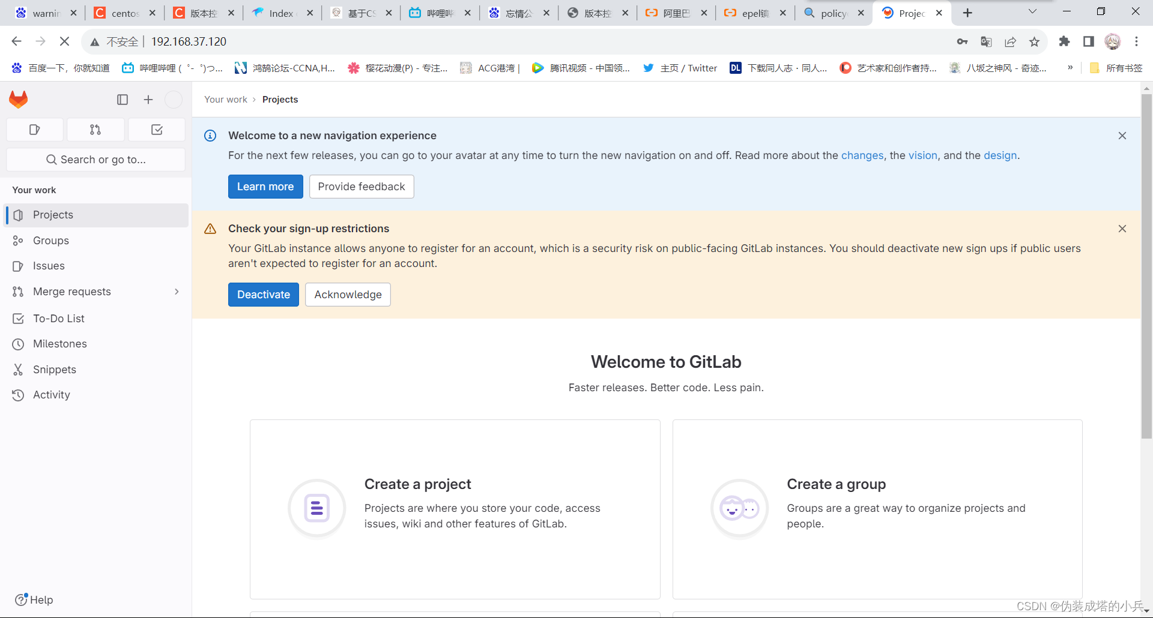Click the Create a group illustration icon

pyautogui.click(x=740, y=508)
